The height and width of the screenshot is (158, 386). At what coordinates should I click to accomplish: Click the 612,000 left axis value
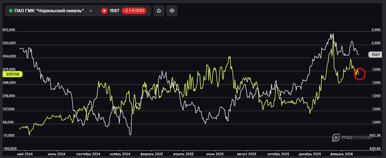9,30
